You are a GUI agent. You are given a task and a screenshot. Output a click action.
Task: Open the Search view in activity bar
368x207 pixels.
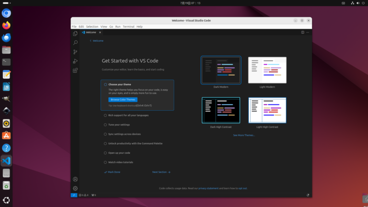75,43
